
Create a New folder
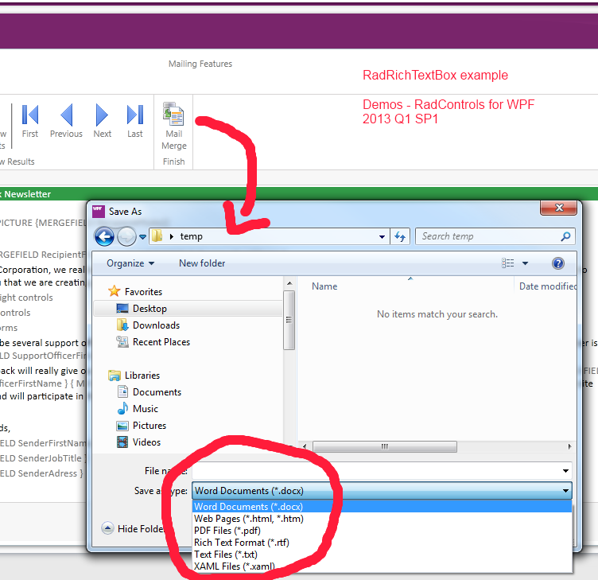coord(202,263)
